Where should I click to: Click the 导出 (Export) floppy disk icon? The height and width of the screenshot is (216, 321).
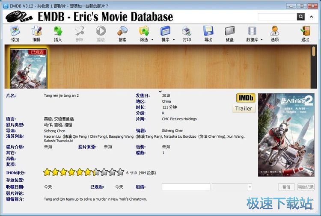208,33
